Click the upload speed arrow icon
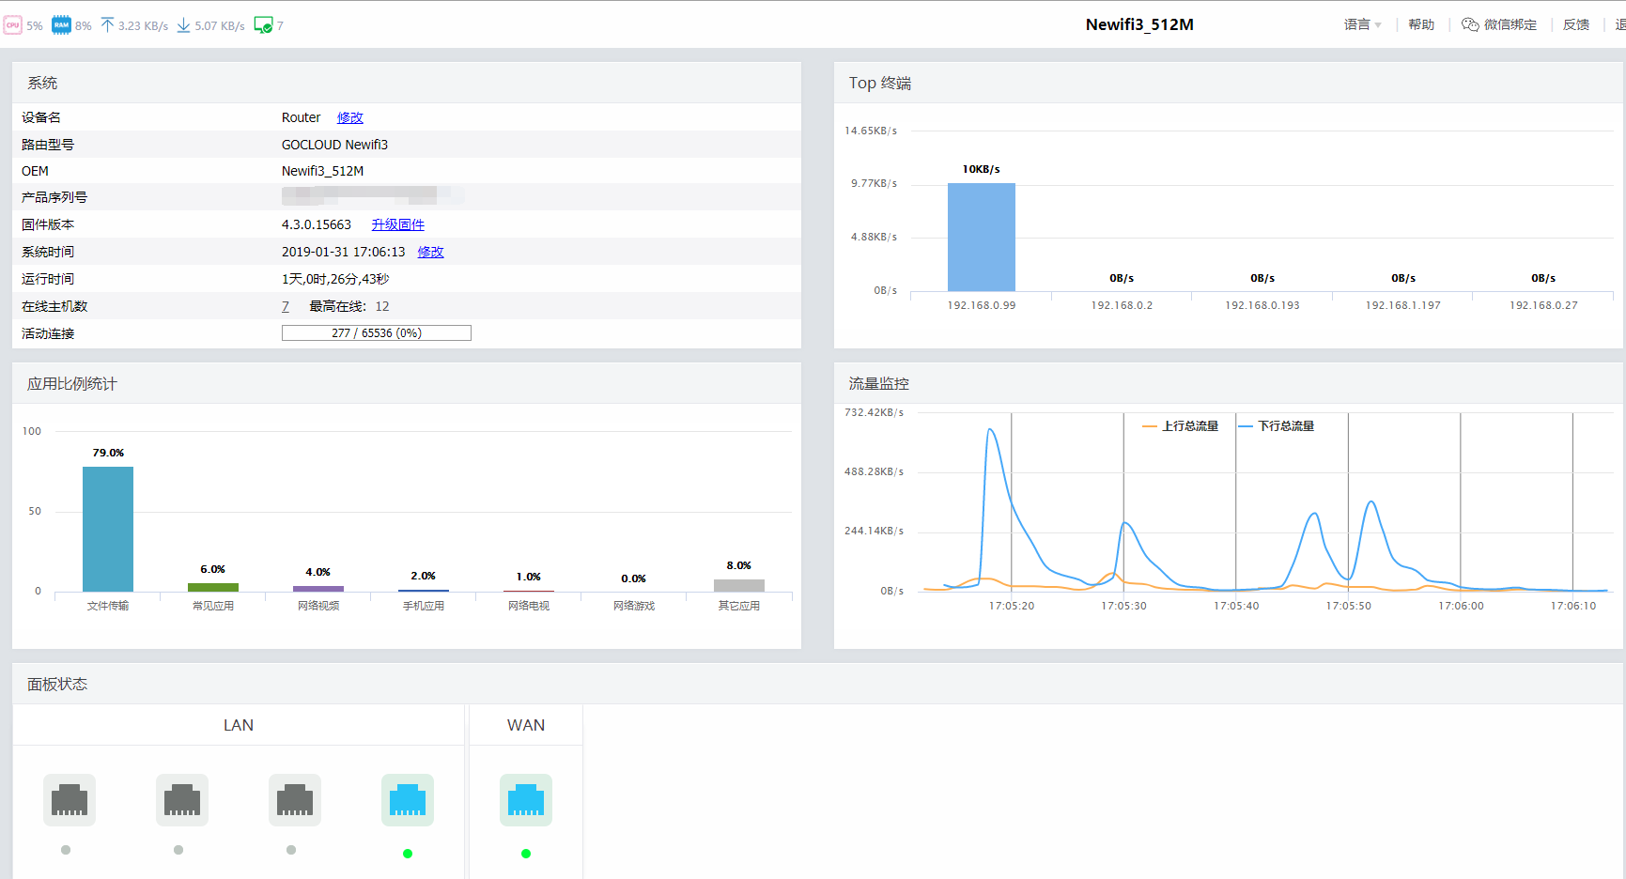Screen dimensions: 1626x879 107,25
